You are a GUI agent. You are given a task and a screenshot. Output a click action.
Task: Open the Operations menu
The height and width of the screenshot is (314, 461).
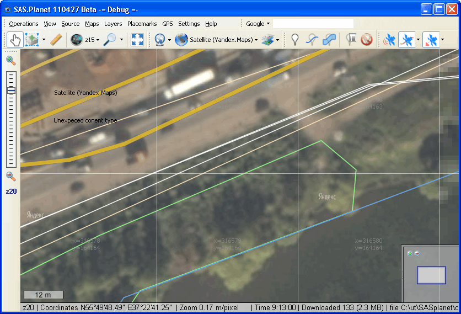tap(24, 24)
